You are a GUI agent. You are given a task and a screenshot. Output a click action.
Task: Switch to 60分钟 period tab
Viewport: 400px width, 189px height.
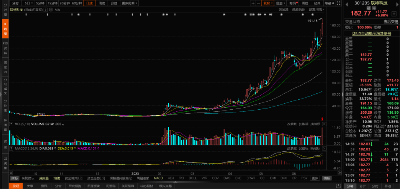click(77, 3)
